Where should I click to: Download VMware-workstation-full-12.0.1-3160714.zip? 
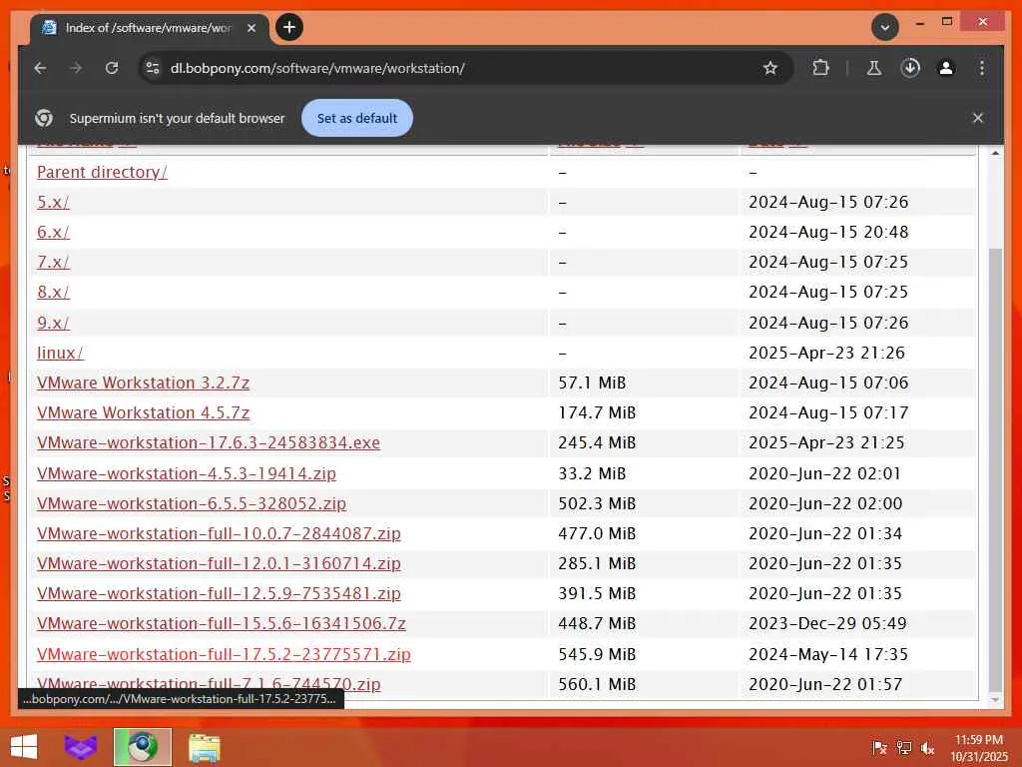[219, 563]
